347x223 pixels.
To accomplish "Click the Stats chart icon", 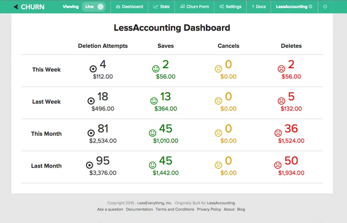I will pyautogui.click(x=156, y=7).
